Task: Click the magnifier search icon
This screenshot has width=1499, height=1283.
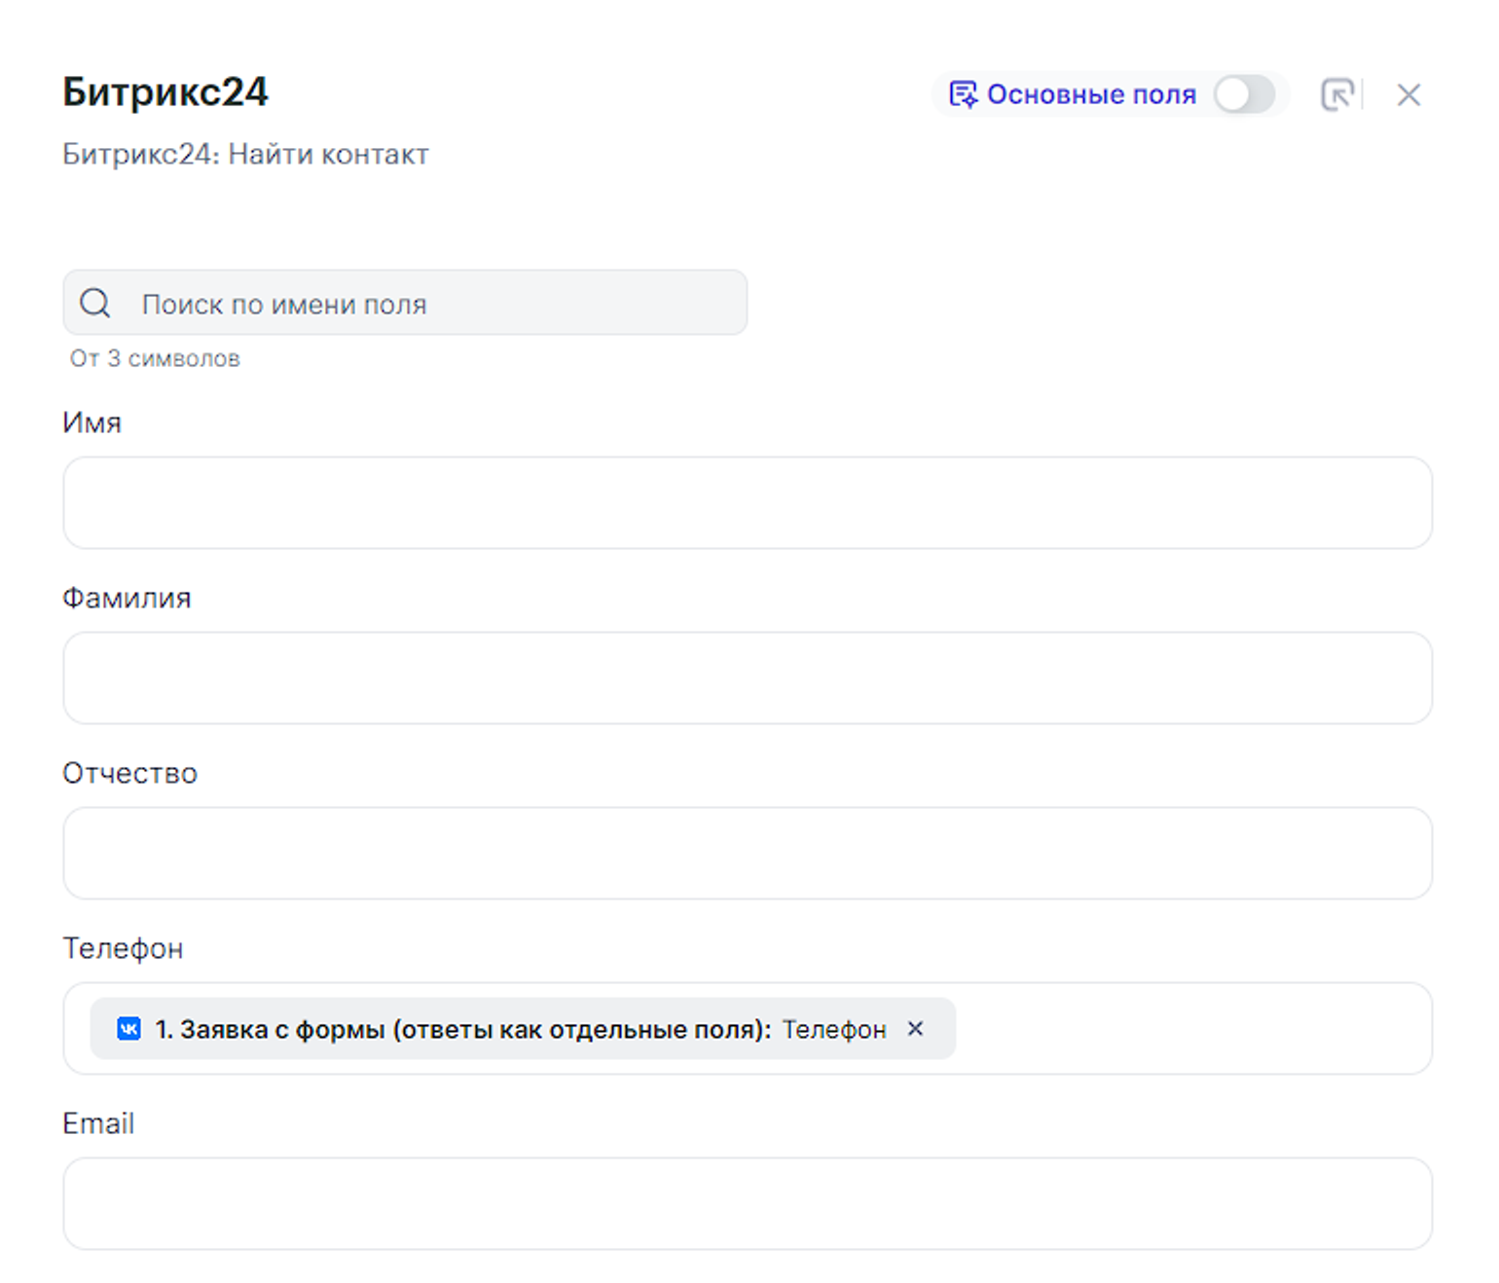Action: click(x=95, y=303)
